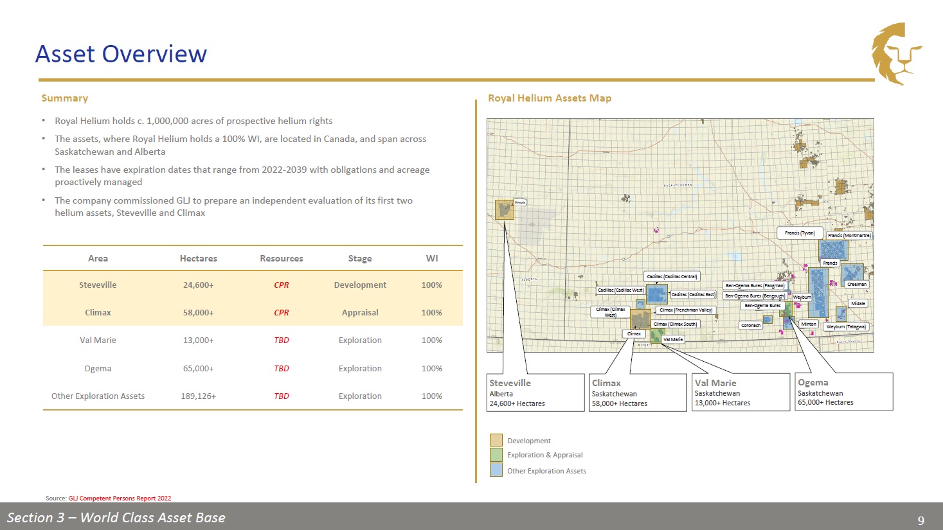
Task: Click the Francis (Montmartre) map label
Action: [x=849, y=235]
